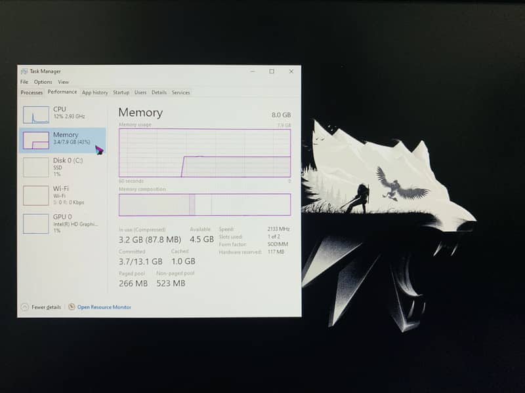
Task: Switch to the Details tab
Action: pyautogui.click(x=159, y=92)
